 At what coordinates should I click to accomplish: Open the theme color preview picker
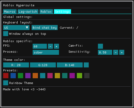point(86,65)
